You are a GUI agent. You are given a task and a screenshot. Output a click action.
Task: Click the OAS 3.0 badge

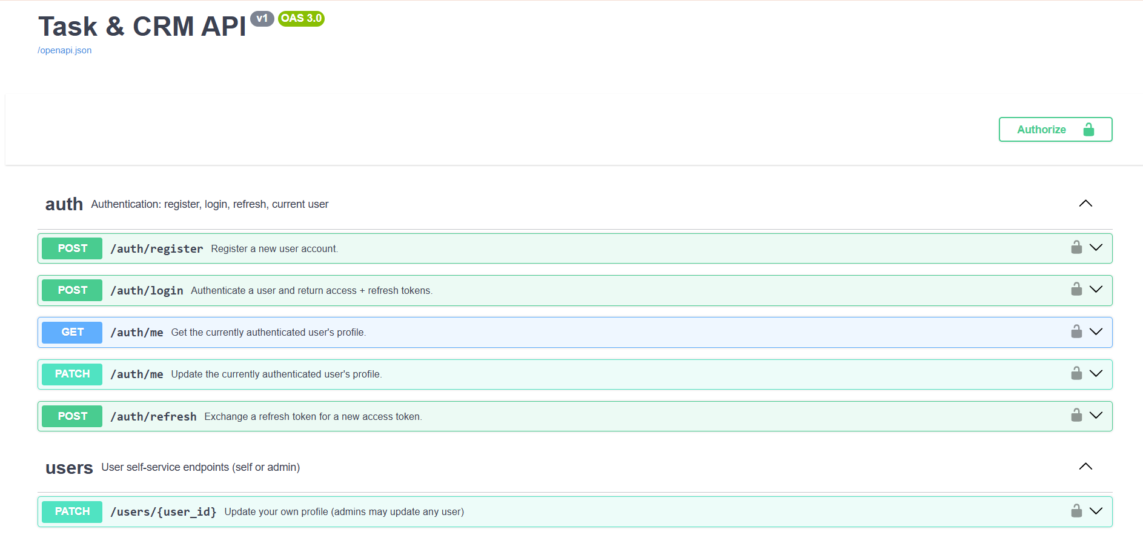(x=301, y=19)
